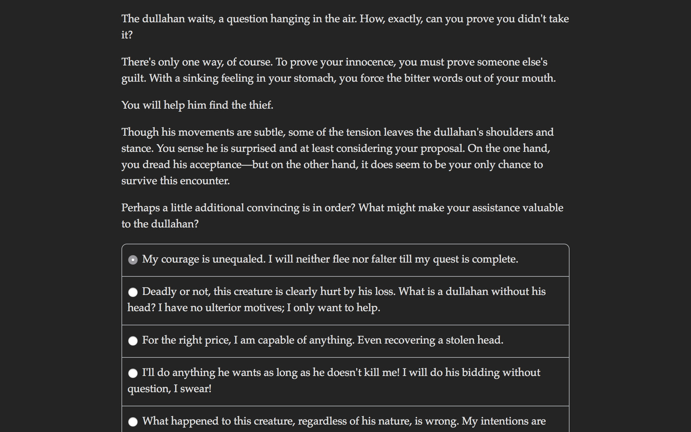Click the paragraph starting "The dullahan waits"

coord(344,26)
